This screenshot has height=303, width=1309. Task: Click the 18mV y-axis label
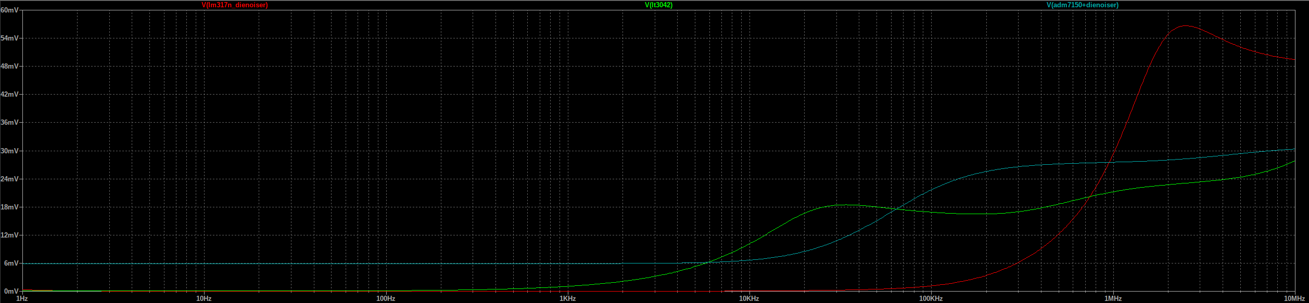coord(10,207)
